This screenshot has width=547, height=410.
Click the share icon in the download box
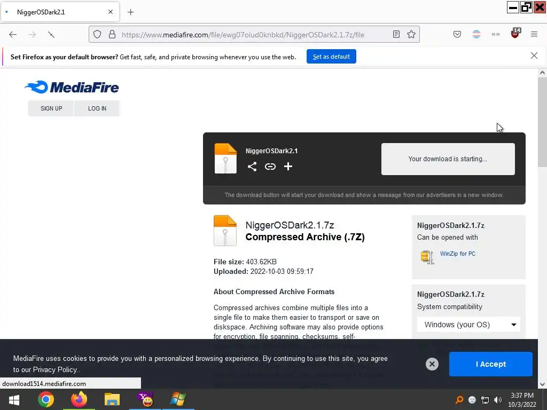coord(252,167)
